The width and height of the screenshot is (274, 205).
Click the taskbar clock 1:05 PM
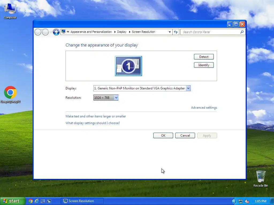pyautogui.click(x=260, y=201)
